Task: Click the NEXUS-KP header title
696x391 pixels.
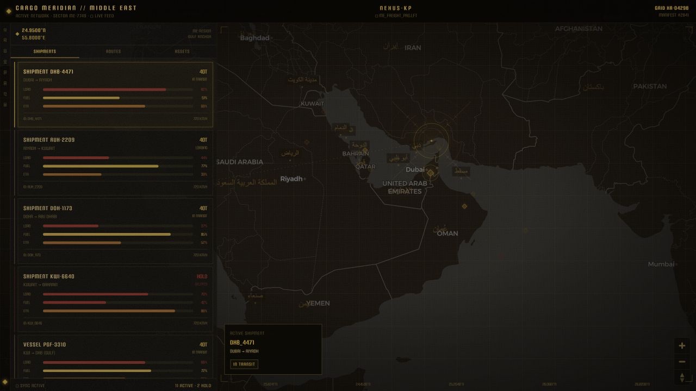Action: click(396, 8)
